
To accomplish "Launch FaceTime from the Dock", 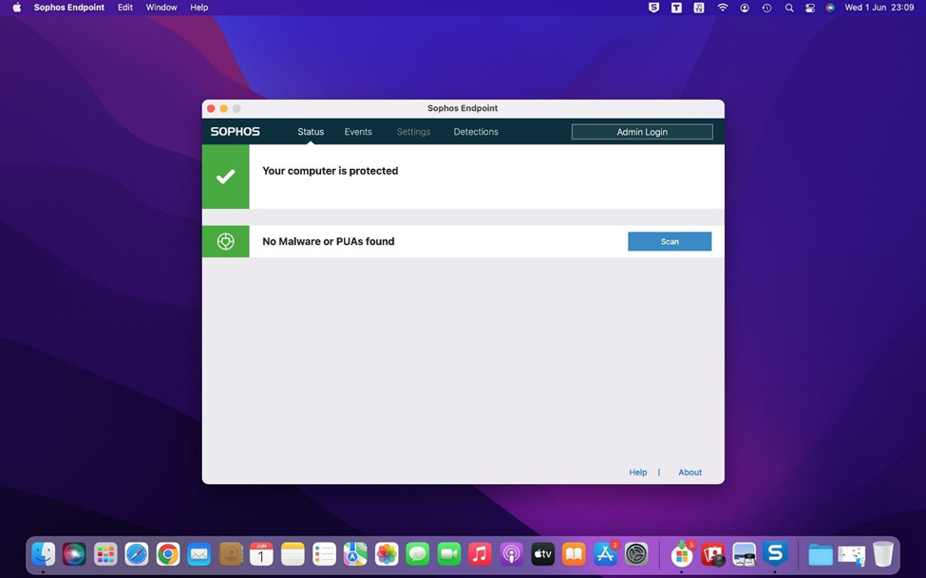I will (449, 554).
